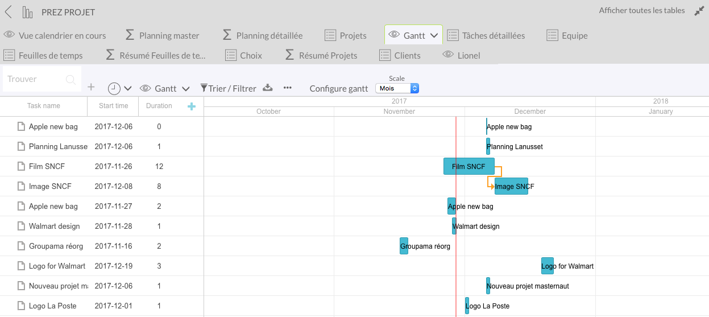Select the Logo for Walmart gantt bar
This screenshot has height=317, width=709.
pos(548,266)
